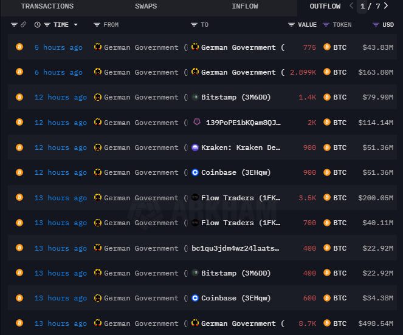Viewport: 403px width, 335px height.
Task: Click Coinbase (3EHqw) in the 900 BTC row
Action: click(236, 172)
